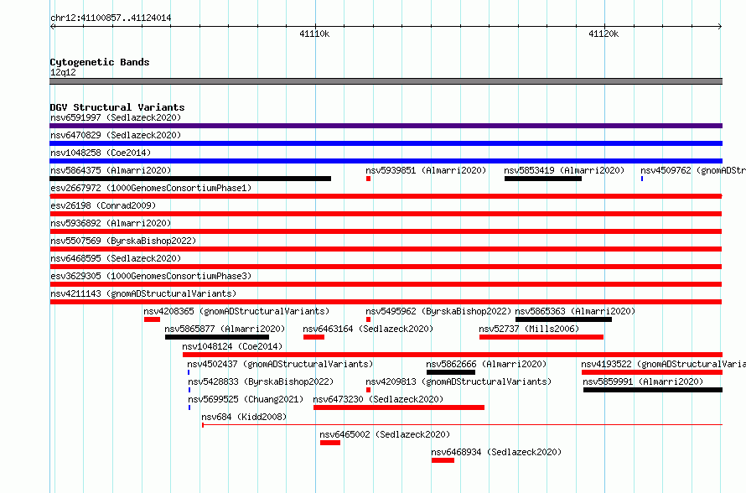
Task: Select the black nsv5865363 variant bar
Action: coord(564,319)
